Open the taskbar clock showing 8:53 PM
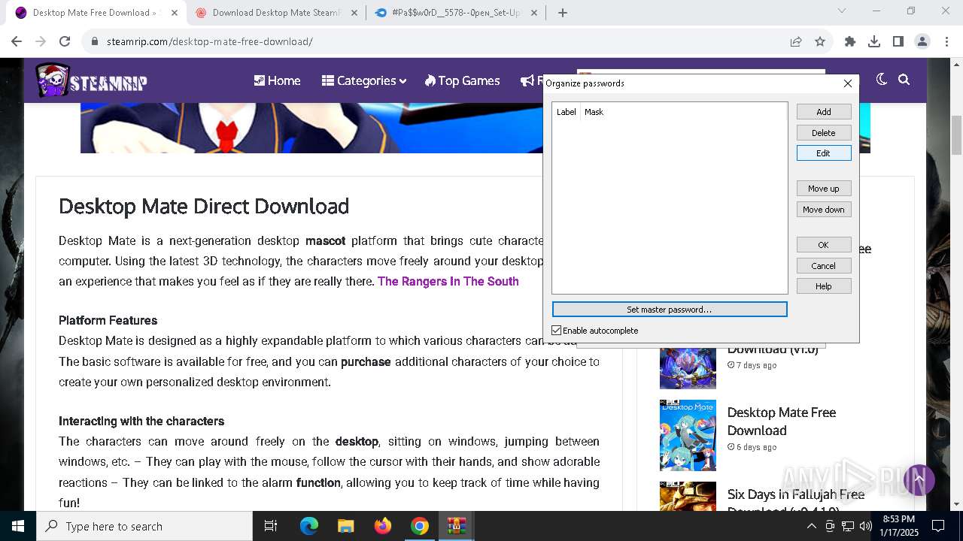The width and height of the screenshot is (963, 541). (899, 526)
